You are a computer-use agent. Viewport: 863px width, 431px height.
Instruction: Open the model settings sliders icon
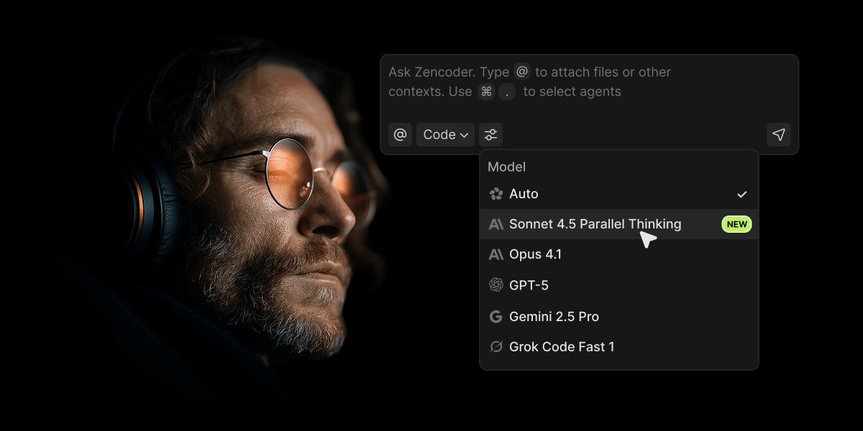coord(491,134)
